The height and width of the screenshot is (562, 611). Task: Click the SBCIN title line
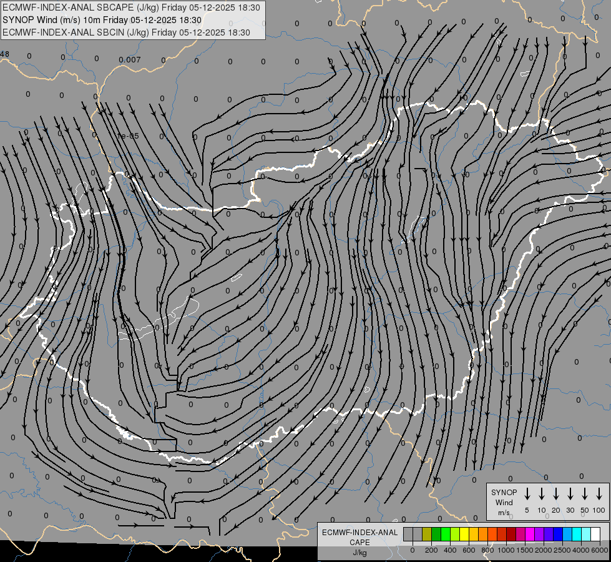(x=126, y=32)
